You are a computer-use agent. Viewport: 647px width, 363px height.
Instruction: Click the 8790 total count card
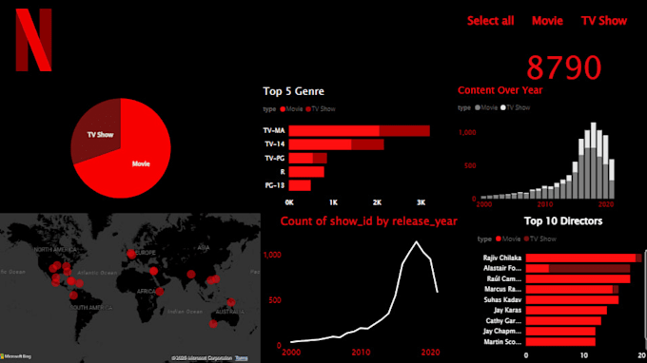[x=564, y=67]
